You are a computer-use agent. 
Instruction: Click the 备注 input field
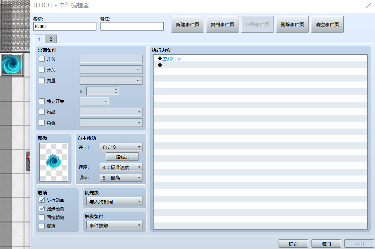pyautogui.click(x=132, y=26)
